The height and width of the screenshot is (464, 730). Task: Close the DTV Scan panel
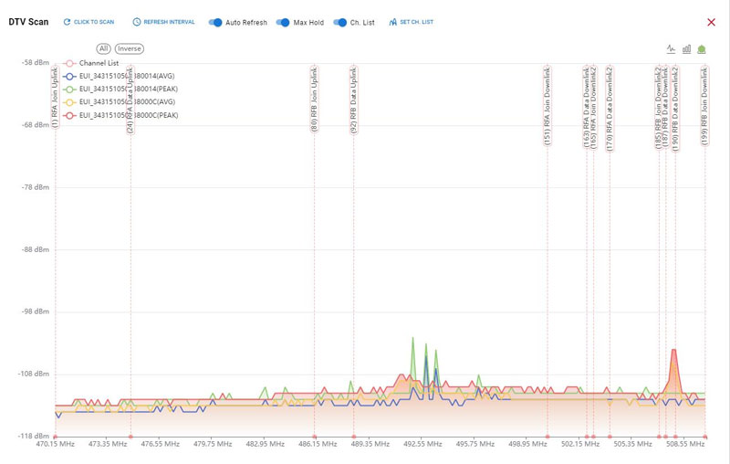pos(712,22)
